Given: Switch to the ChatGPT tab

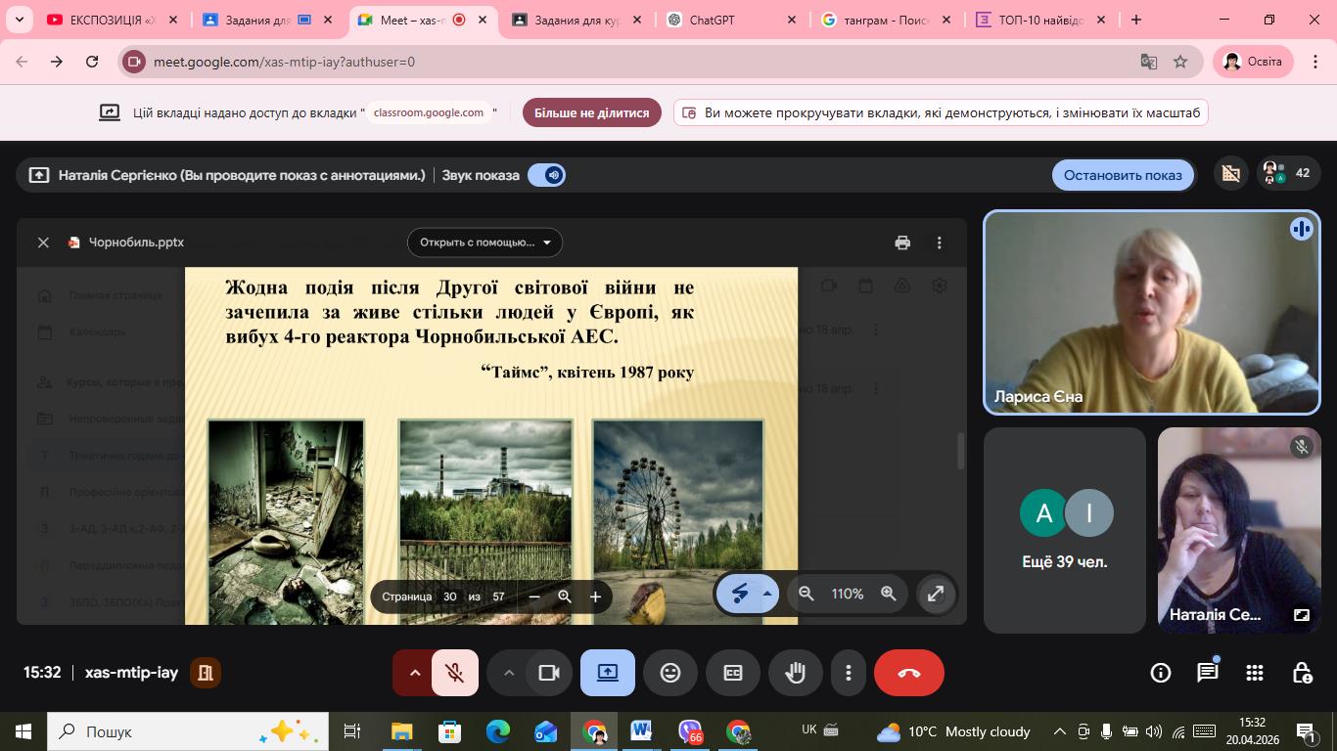Looking at the screenshot, I should tap(723, 20).
